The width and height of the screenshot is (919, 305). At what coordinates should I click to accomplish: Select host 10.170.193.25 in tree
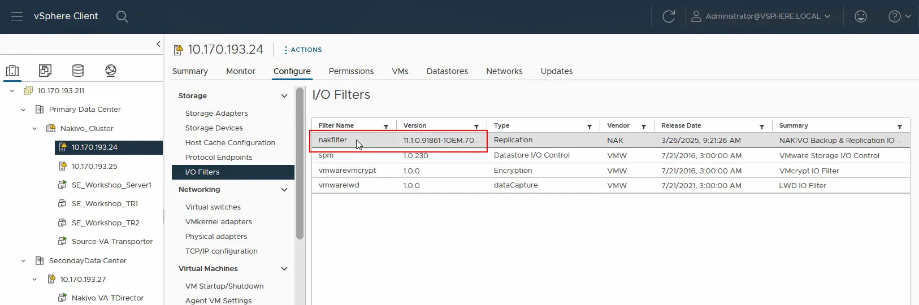point(94,166)
